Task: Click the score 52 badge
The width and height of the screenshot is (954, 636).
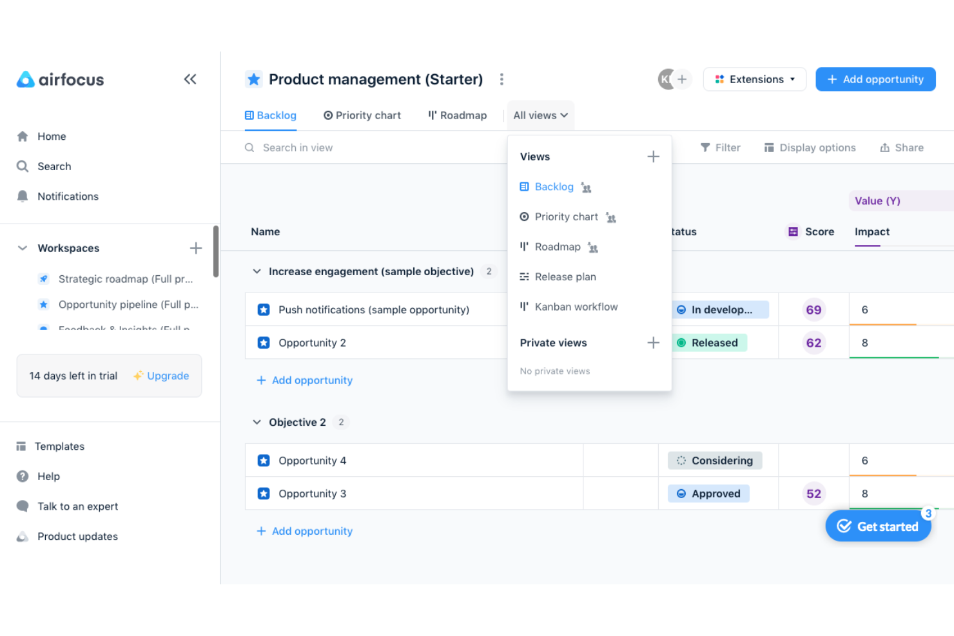Action: click(x=813, y=494)
